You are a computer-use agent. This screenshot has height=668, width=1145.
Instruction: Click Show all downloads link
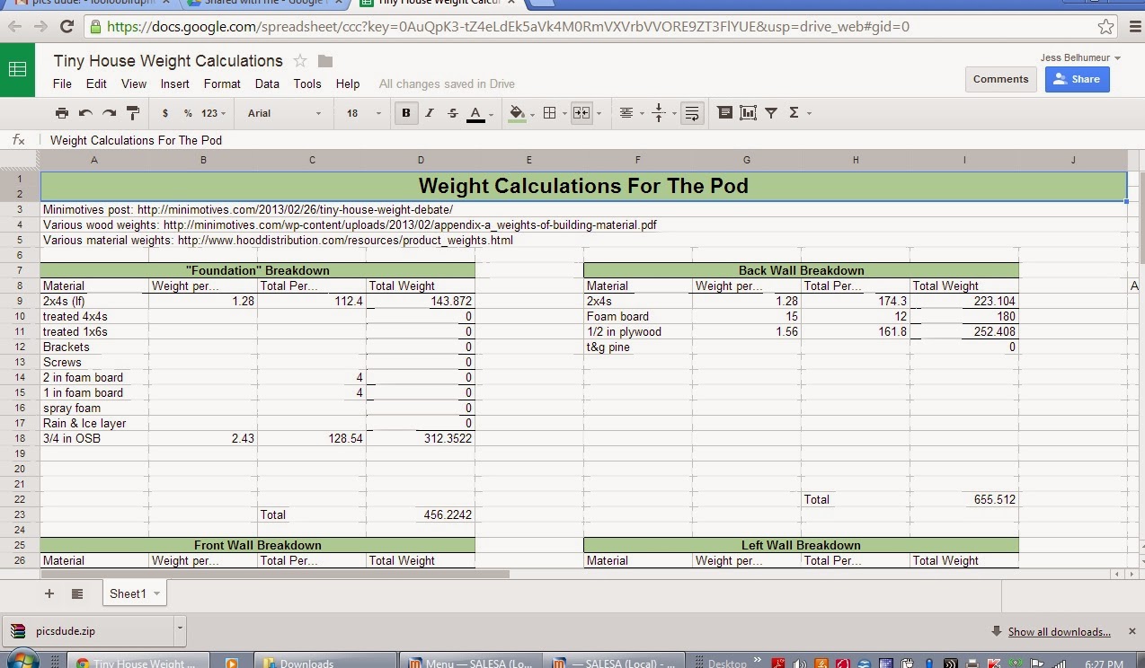point(1059,631)
